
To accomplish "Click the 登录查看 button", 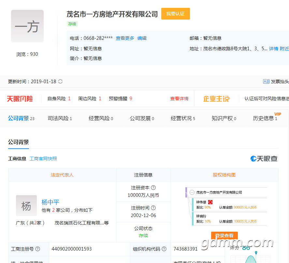I will (x=224, y=236).
